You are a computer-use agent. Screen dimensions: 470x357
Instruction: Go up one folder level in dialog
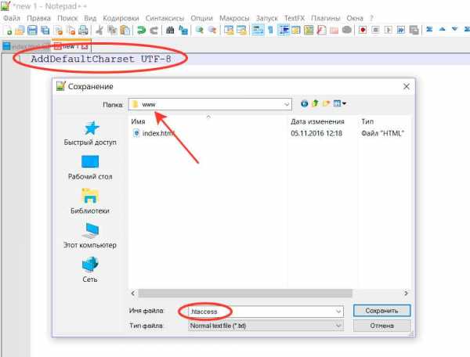[x=315, y=103]
